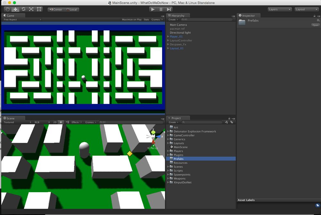Viewport: 321px width, 215px height.
Task: Select the Inspector tab
Action: [248, 15]
